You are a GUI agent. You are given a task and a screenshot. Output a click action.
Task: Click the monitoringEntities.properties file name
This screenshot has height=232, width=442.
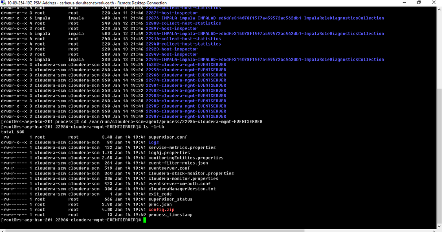tap(186, 158)
